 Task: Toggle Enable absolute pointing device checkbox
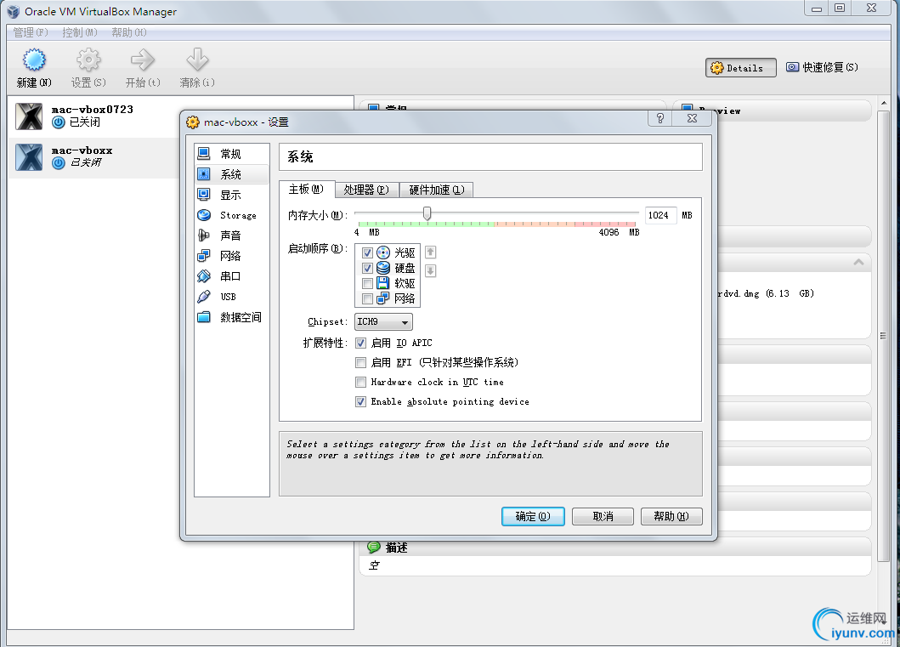[x=360, y=401]
